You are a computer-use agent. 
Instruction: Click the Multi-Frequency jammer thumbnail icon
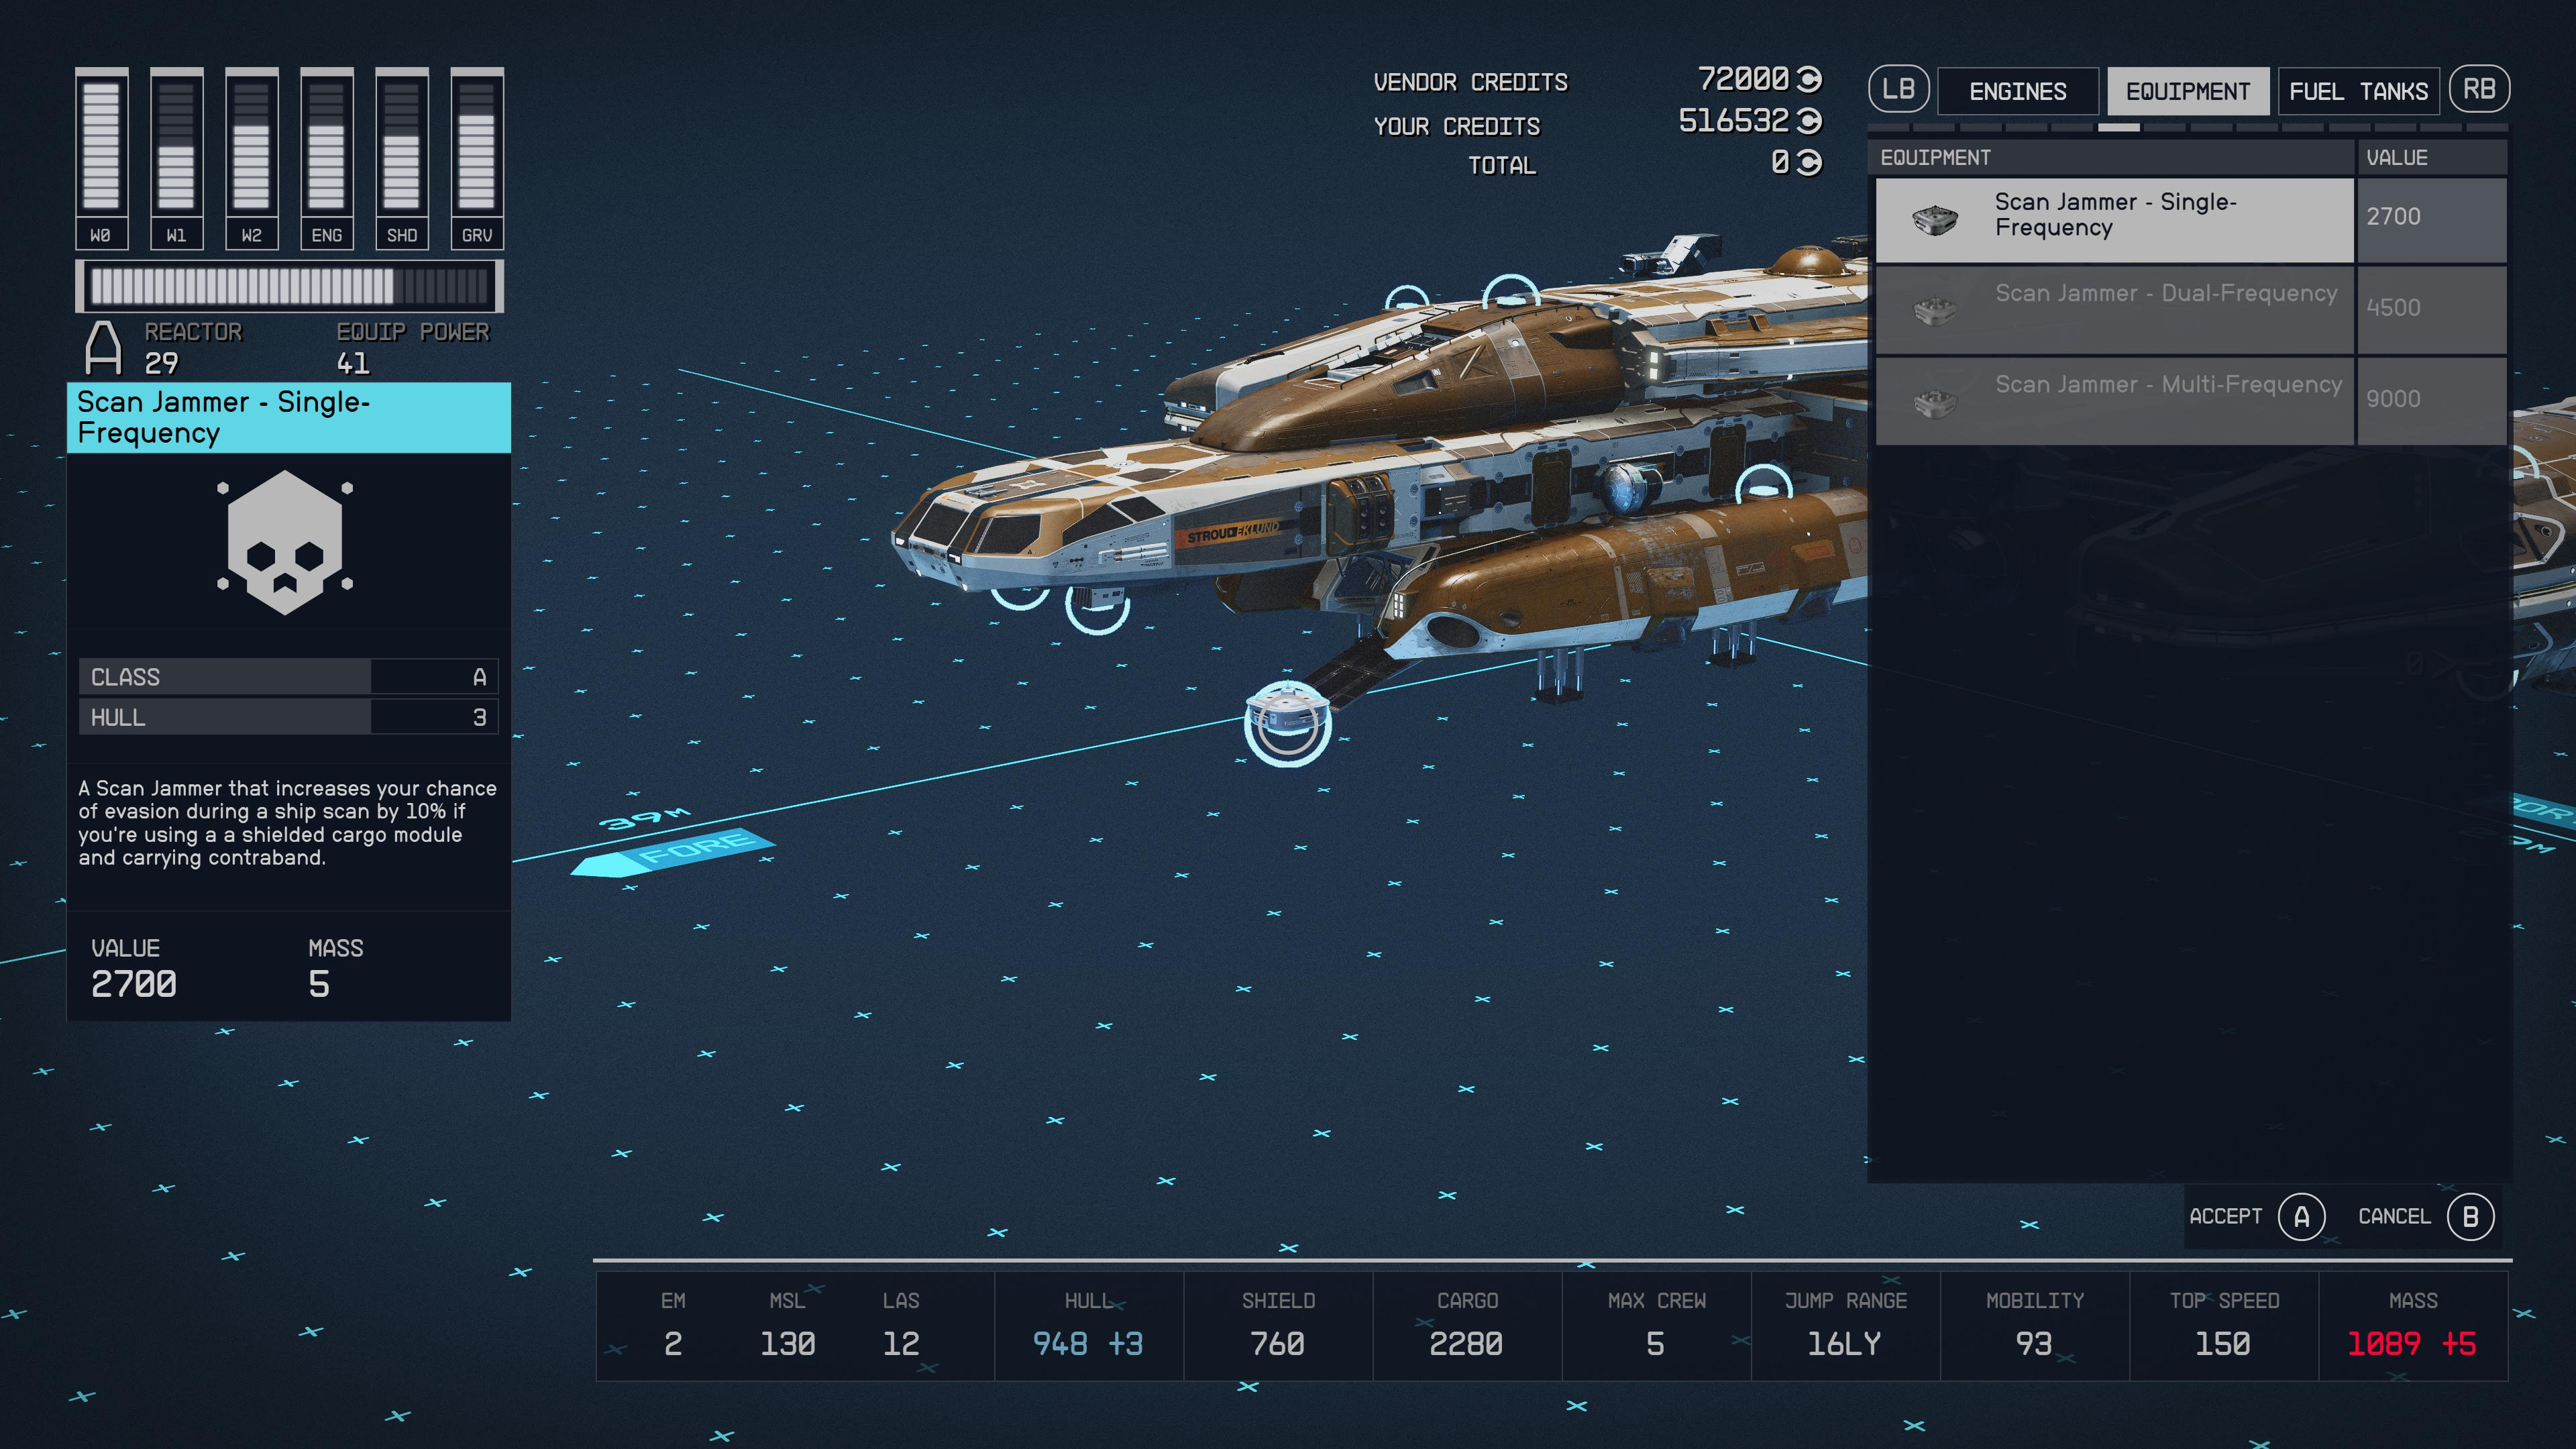point(1934,401)
